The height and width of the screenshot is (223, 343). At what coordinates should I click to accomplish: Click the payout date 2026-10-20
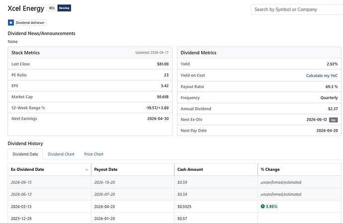[104, 182]
